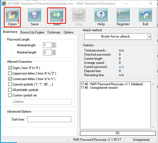Open the Options tab
The height and width of the screenshot is (143, 158).
click(x=68, y=32)
